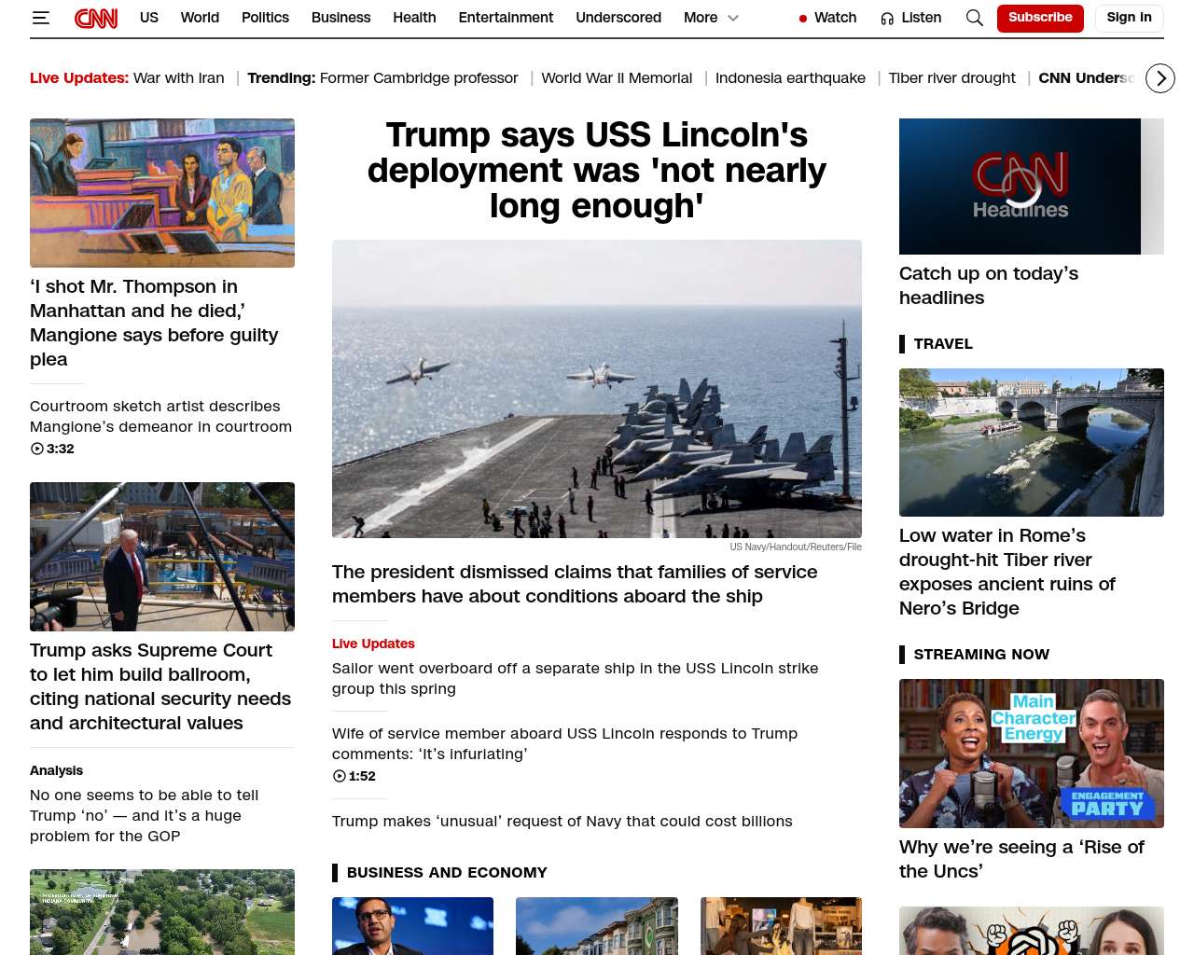Image resolution: width=1194 pixels, height=955 pixels.
Task: Open Indonesia earthquake trending topic
Action: [790, 78]
